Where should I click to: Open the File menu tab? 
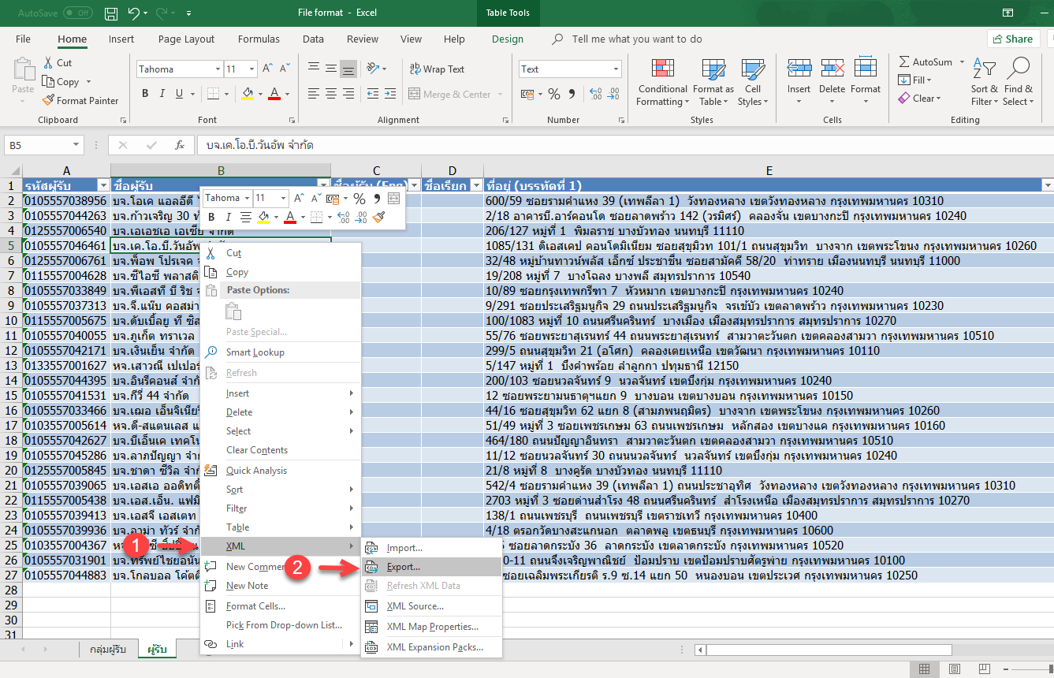[23, 39]
